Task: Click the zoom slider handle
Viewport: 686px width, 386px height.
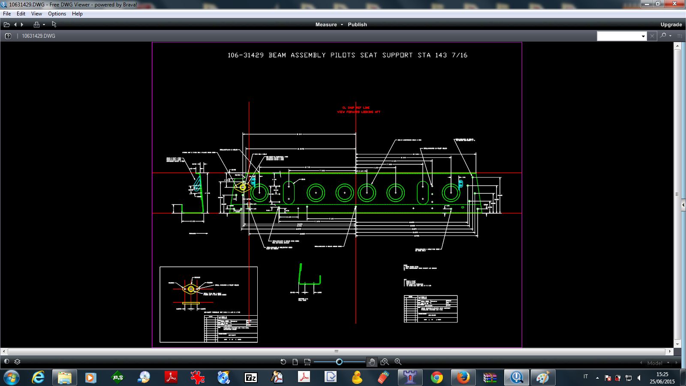Action: 339,362
